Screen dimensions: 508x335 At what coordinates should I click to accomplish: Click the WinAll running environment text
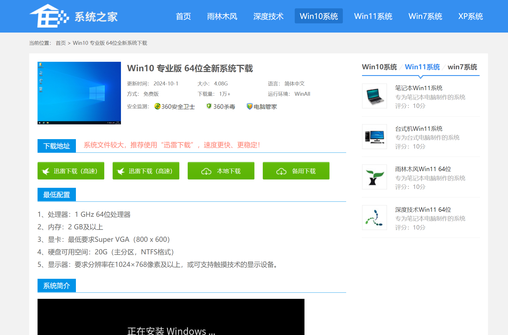[302, 94]
